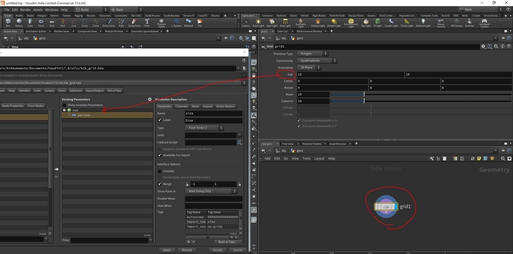Screen dimensions: 513x254
Task: Create a Gamepad Camera from the shelf
Action: point(484,23)
